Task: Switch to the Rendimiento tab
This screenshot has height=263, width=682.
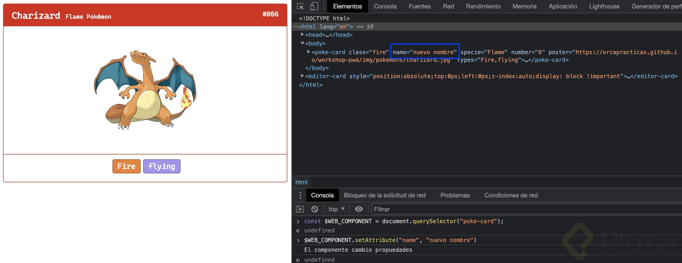Action: pyautogui.click(x=483, y=6)
